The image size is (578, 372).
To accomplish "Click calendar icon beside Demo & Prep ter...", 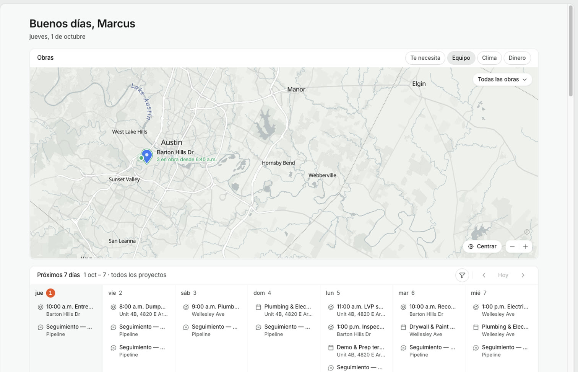I will pyautogui.click(x=331, y=348).
